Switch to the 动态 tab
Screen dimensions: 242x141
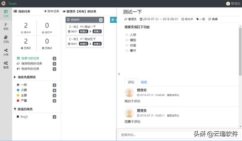click(144, 82)
